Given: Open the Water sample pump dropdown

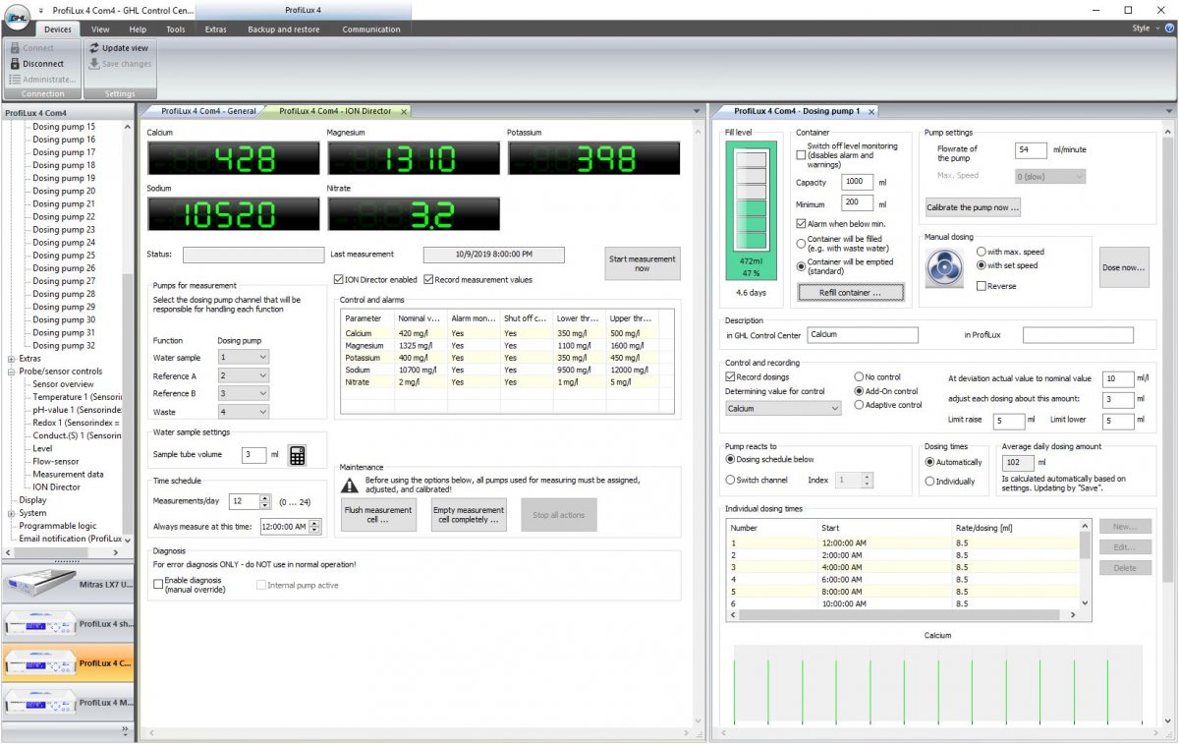Looking at the screenshot, I should point(243,358).
